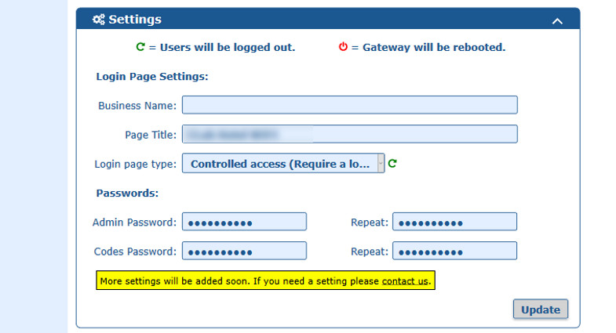Click the "Login Page Settings:" heading
616x333 pixels.
point(151,77)
